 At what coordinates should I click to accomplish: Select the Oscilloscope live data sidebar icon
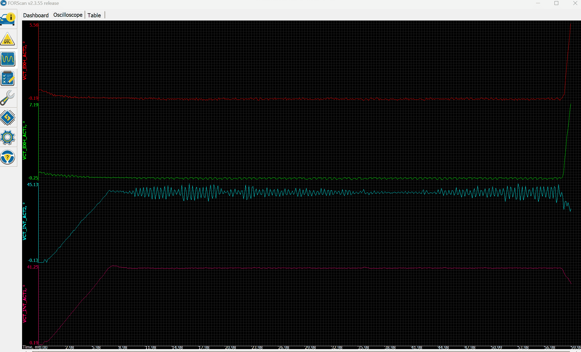(x=8, y=59)
